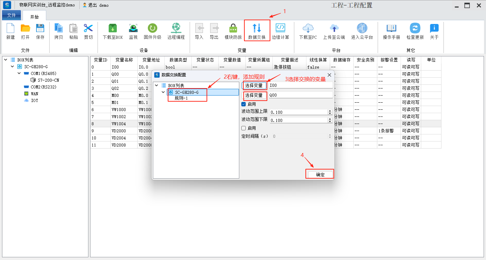Select the 开始 ribbon tab
The height and width of the screenshot is (260, 486).
(x=34, y=17)
